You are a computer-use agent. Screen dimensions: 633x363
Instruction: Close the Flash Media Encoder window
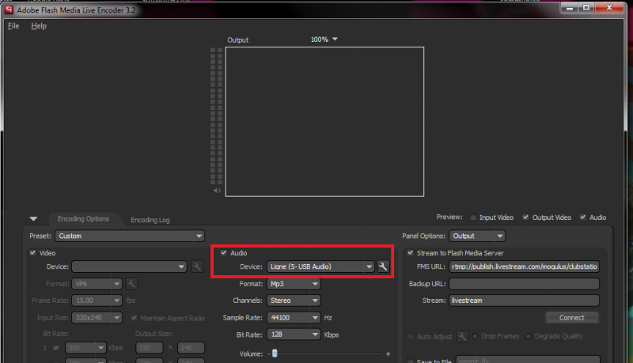(609, 8)
